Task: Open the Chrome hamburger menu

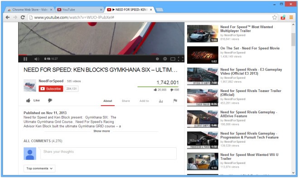Action: coord(291,17)
